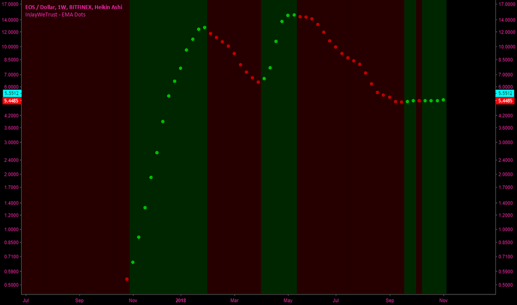Click 0.5000 on the right price axis
Viewport: 517px width, 305px height.
[x=506, y=285]
